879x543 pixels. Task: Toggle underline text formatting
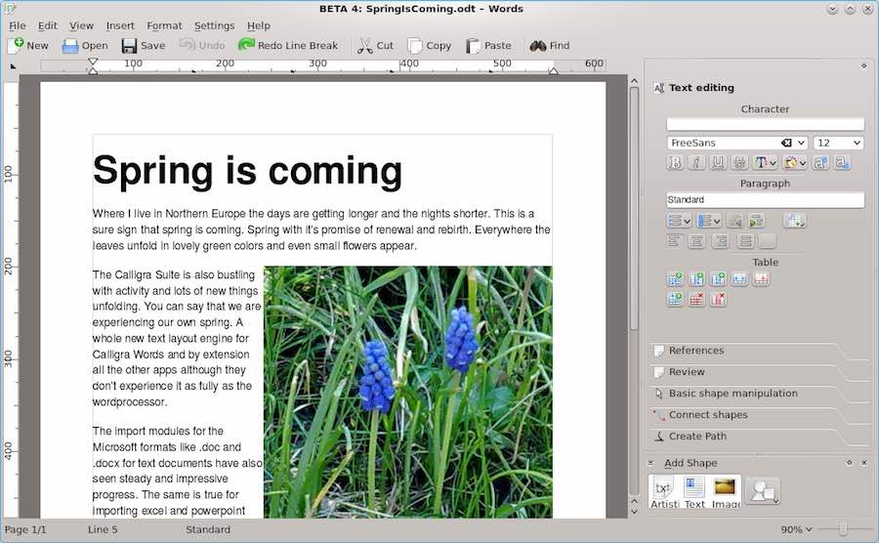tap(718, 163)
